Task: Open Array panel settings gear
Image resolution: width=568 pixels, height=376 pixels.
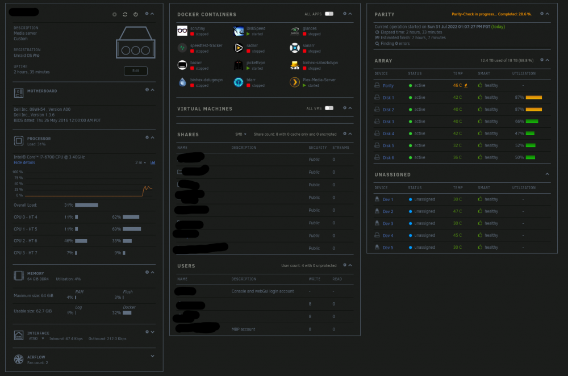Action: pyautogui.click(x=542, y=60)
